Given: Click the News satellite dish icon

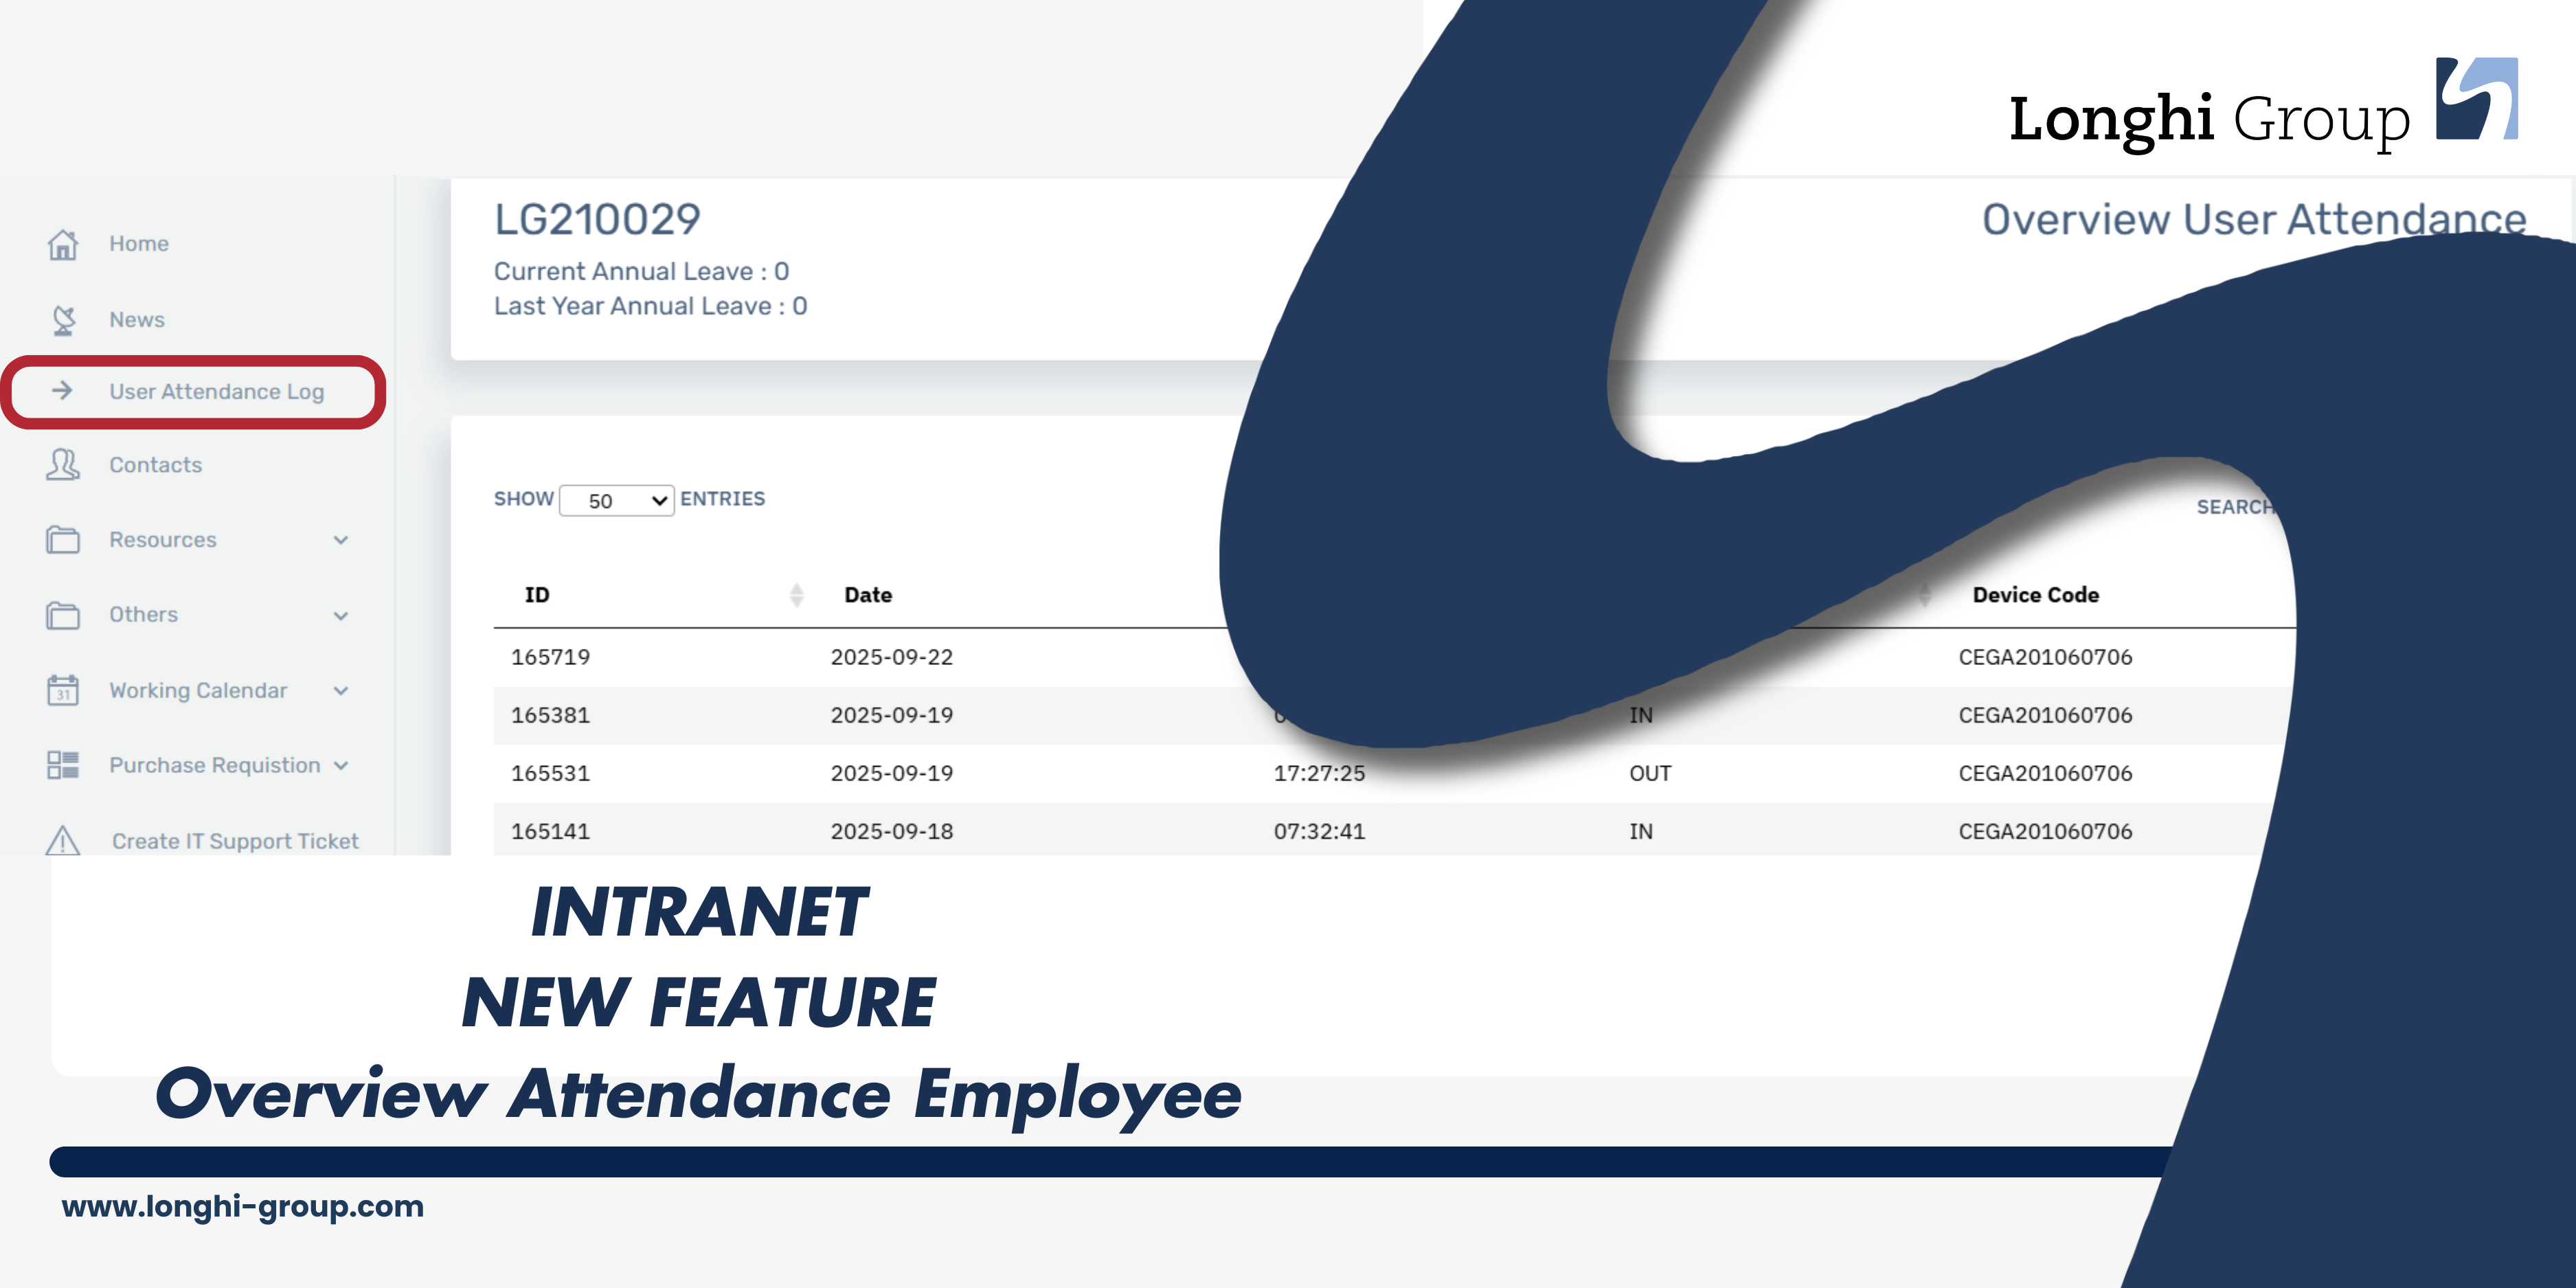Looking at the screenshot, I should (63, 320).
